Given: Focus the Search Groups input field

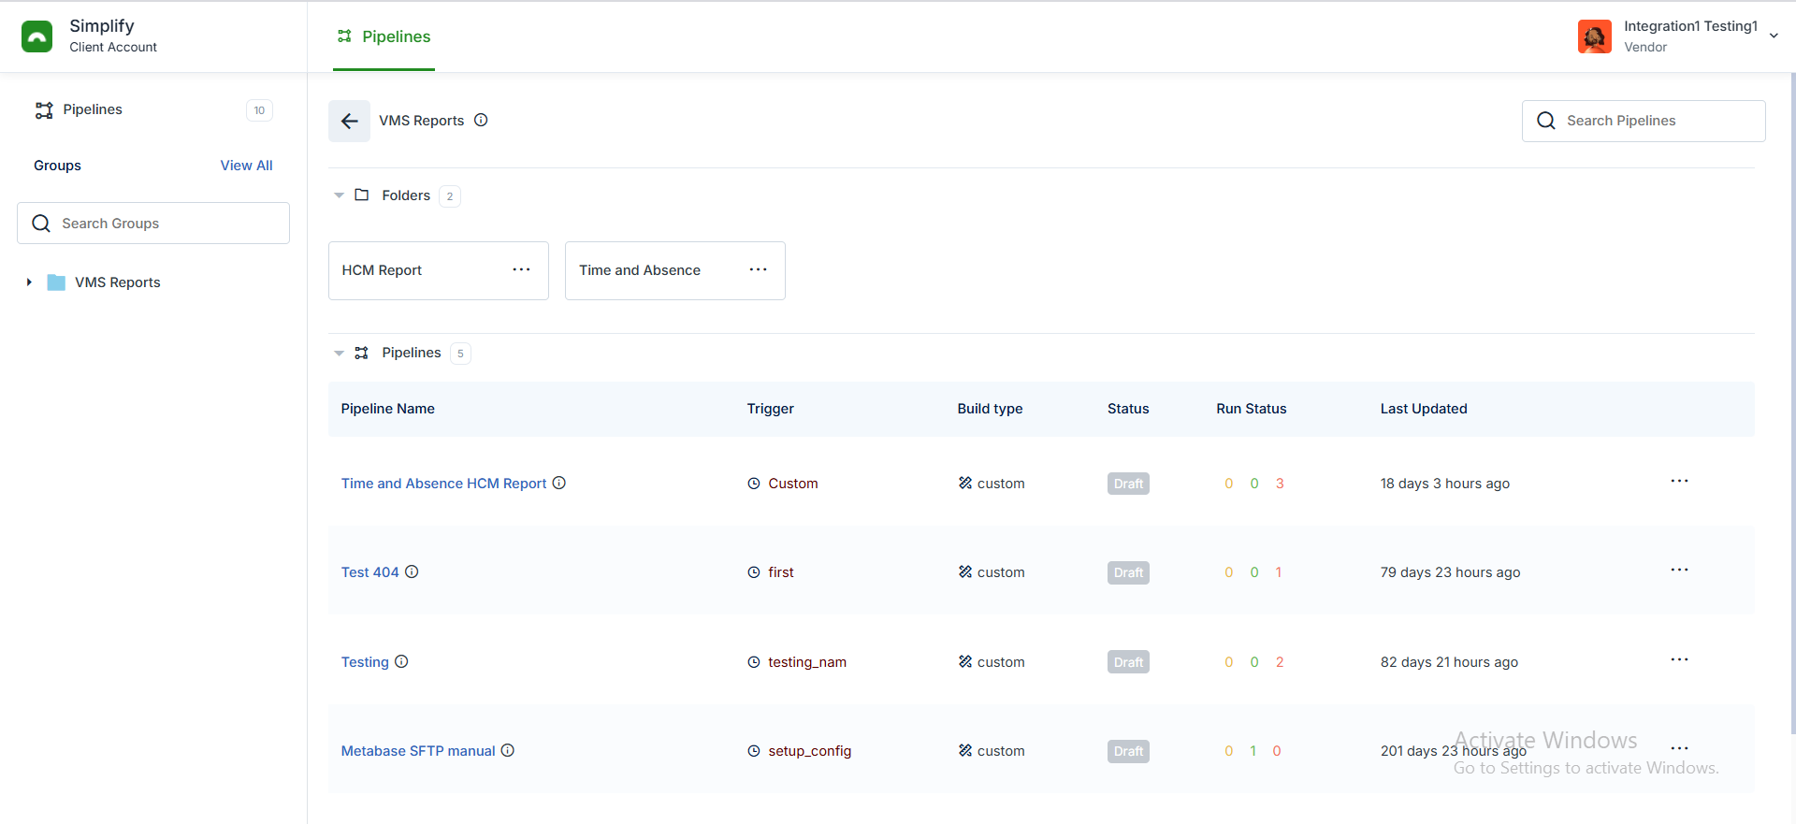Looking at the screenshot, I should pyautogui.click(x=153, y=224).
